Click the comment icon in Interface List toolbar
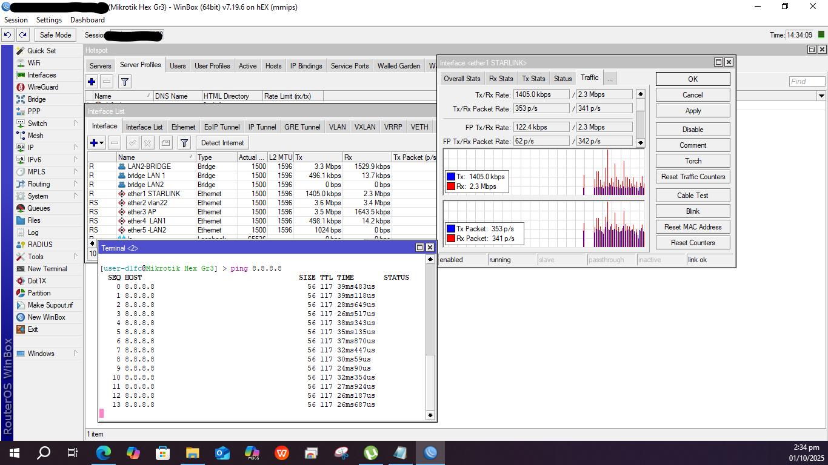The width and height of the screenshot is (828, 465). 165,143
